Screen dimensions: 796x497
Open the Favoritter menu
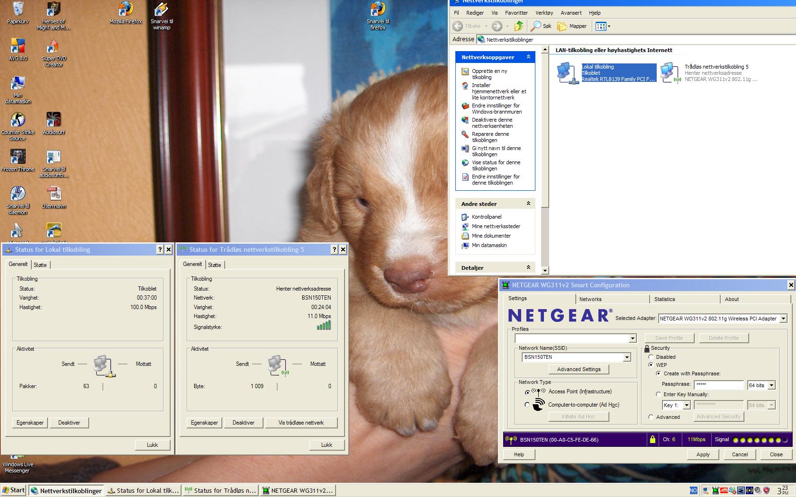pyautogui.click(x=516, y=13)
